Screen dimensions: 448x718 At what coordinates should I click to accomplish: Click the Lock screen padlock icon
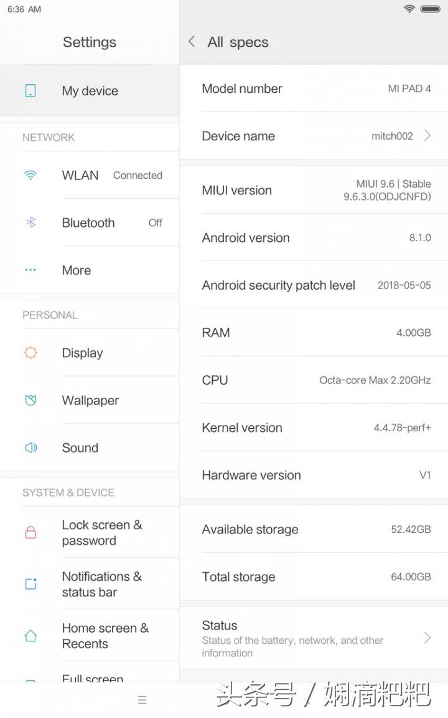30,533
